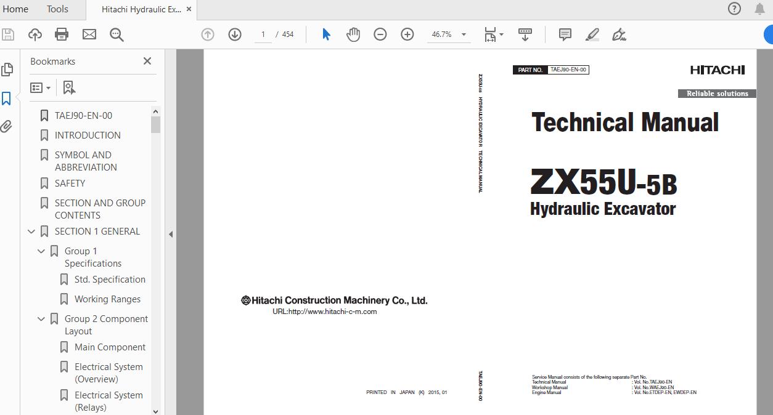Open Main Component bookmark

[x=110, y=347]
